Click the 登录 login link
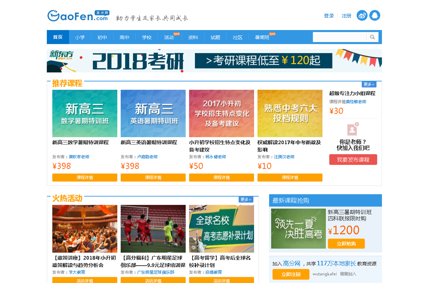 click(x=329, y=16)
